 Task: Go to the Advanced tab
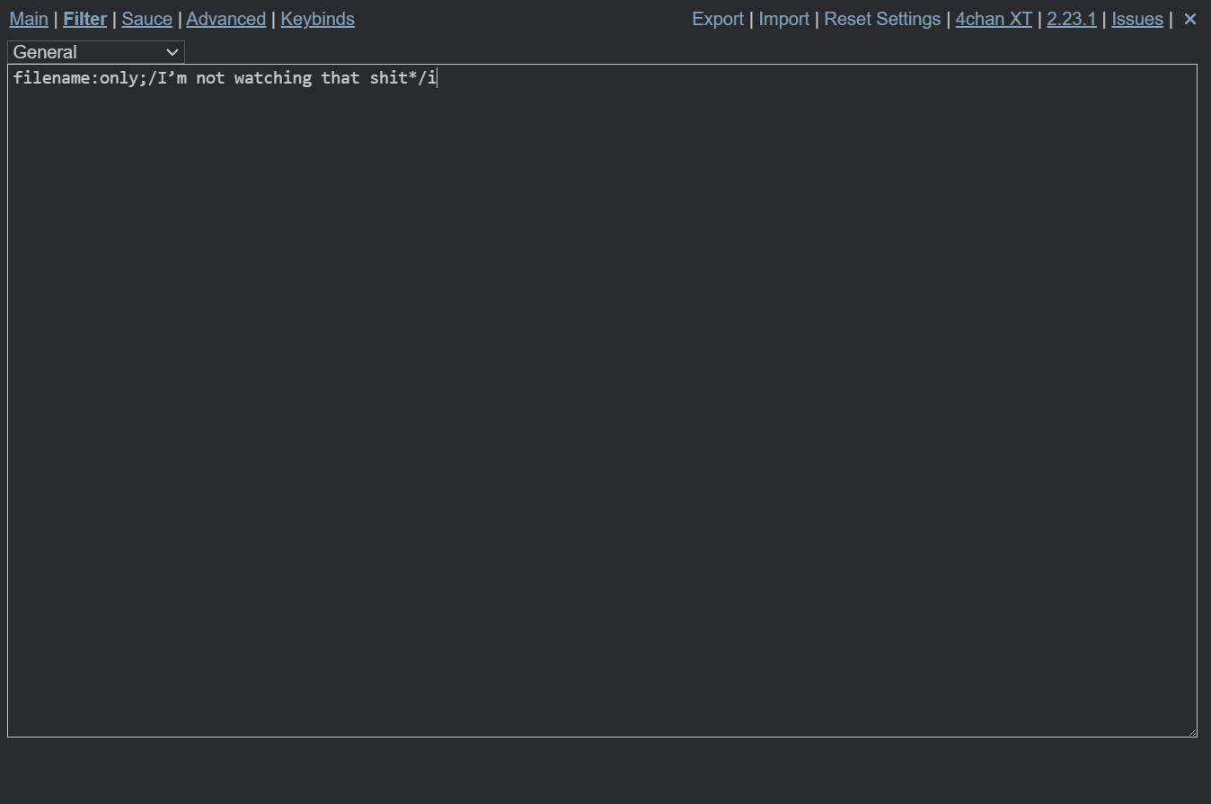(225, 19)
